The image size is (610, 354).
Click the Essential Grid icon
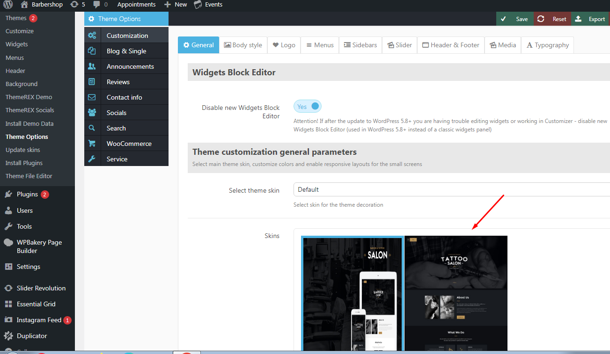pos(8,304)
